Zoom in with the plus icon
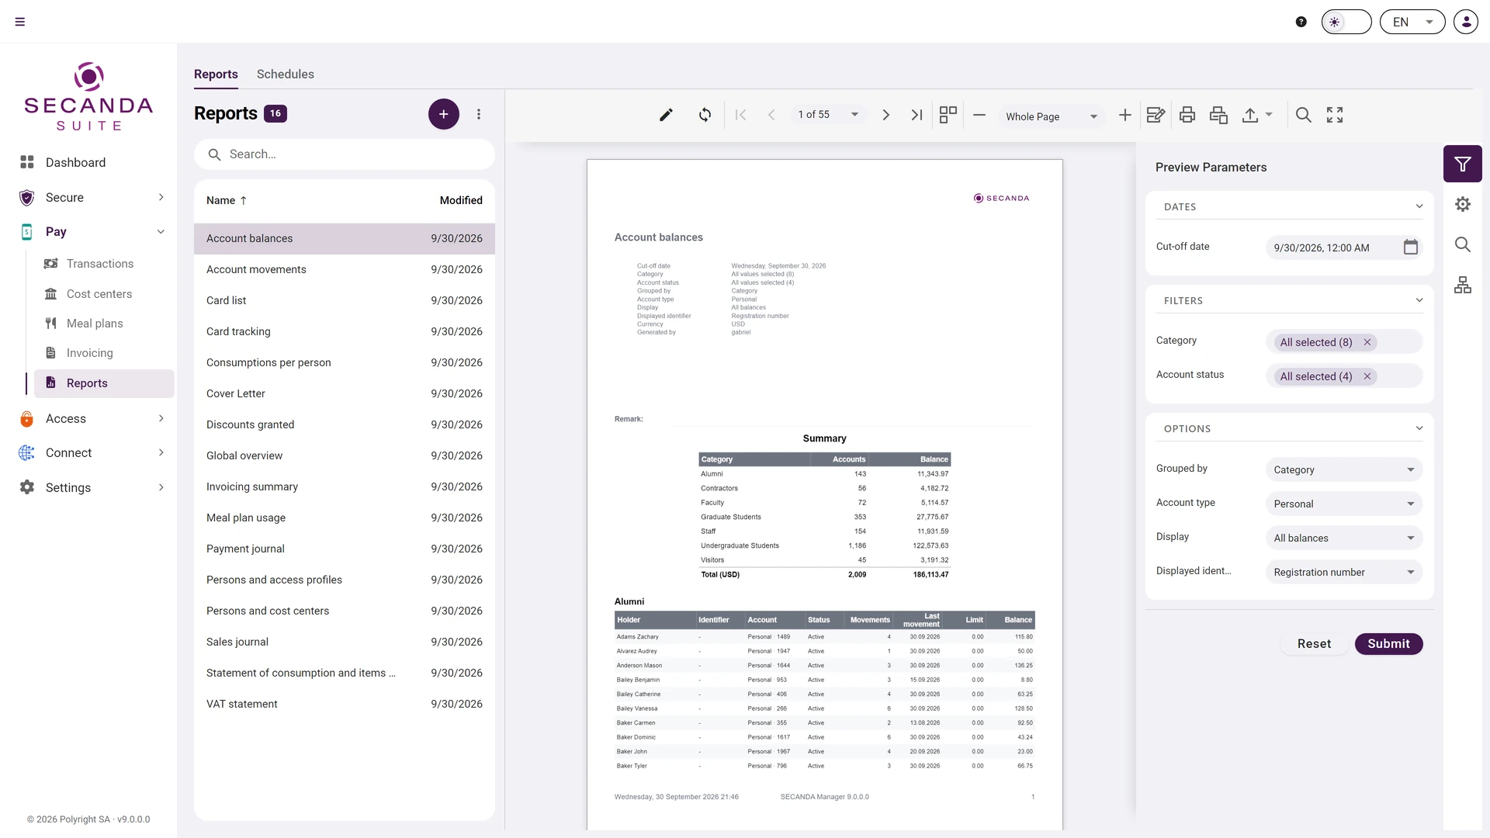The width and height of the screenshot is (1490, 838). click(1124, 115)
